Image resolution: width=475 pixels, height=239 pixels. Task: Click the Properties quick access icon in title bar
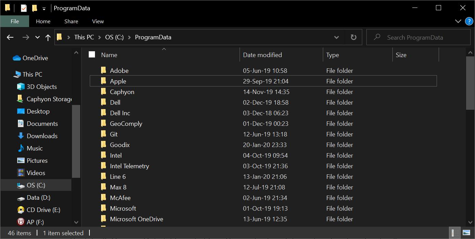coord(24,8)
